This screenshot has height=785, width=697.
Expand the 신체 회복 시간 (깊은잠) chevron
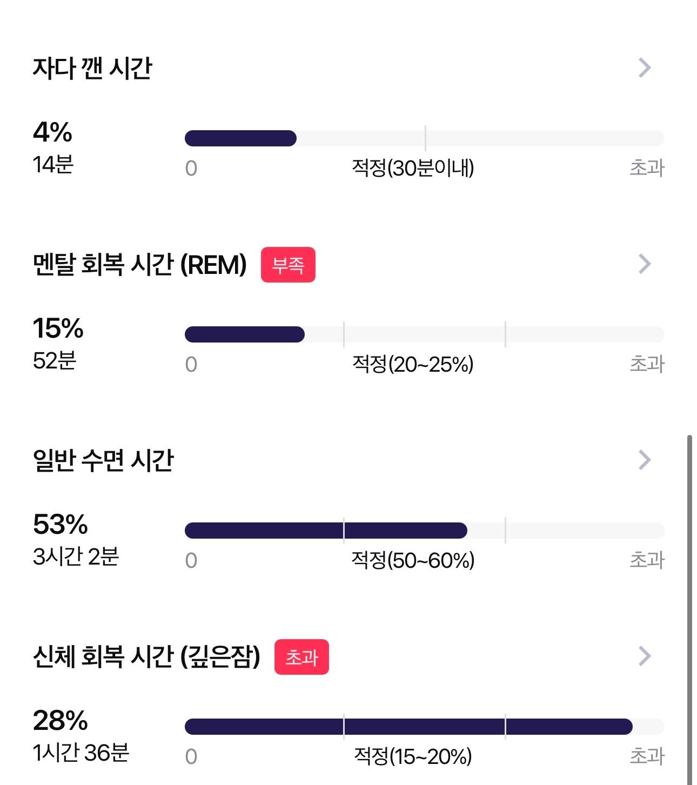(x=645, y=656)
